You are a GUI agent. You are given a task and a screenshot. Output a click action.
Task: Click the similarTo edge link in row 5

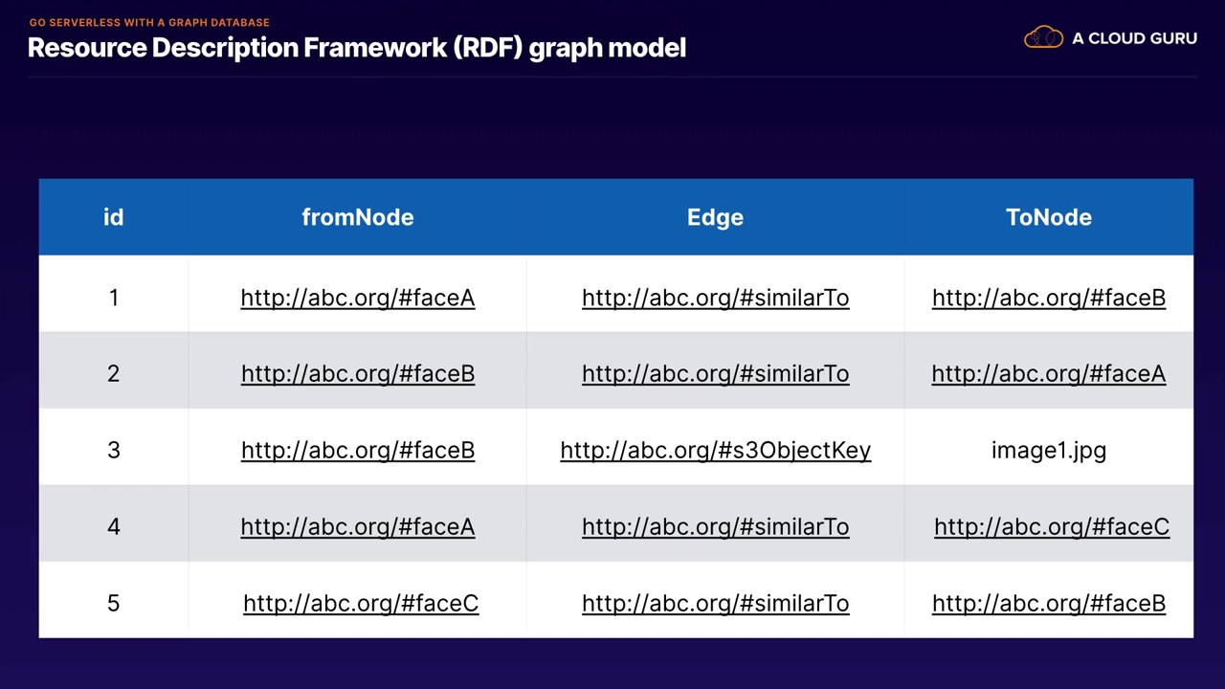[x=715, y=604]
